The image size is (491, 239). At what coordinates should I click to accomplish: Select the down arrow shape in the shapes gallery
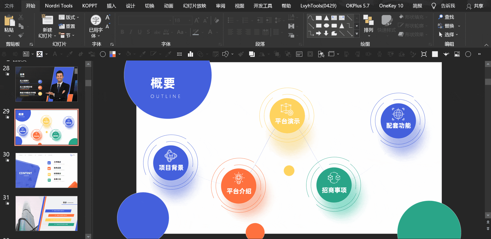point(326,33)
